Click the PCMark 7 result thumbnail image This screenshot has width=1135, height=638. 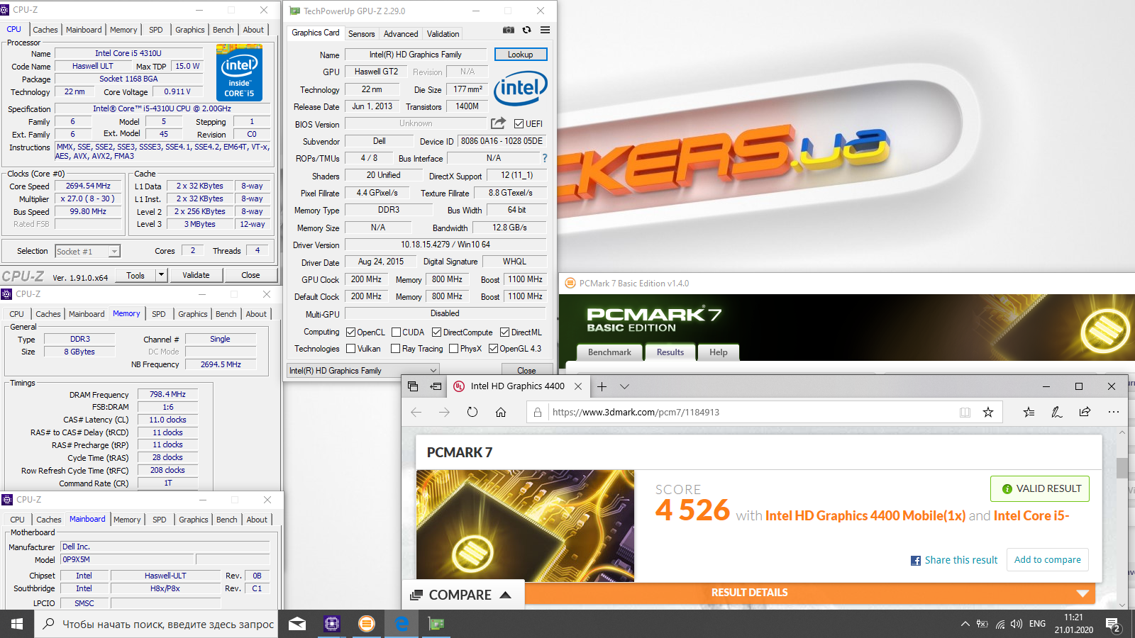pos(525,526)
